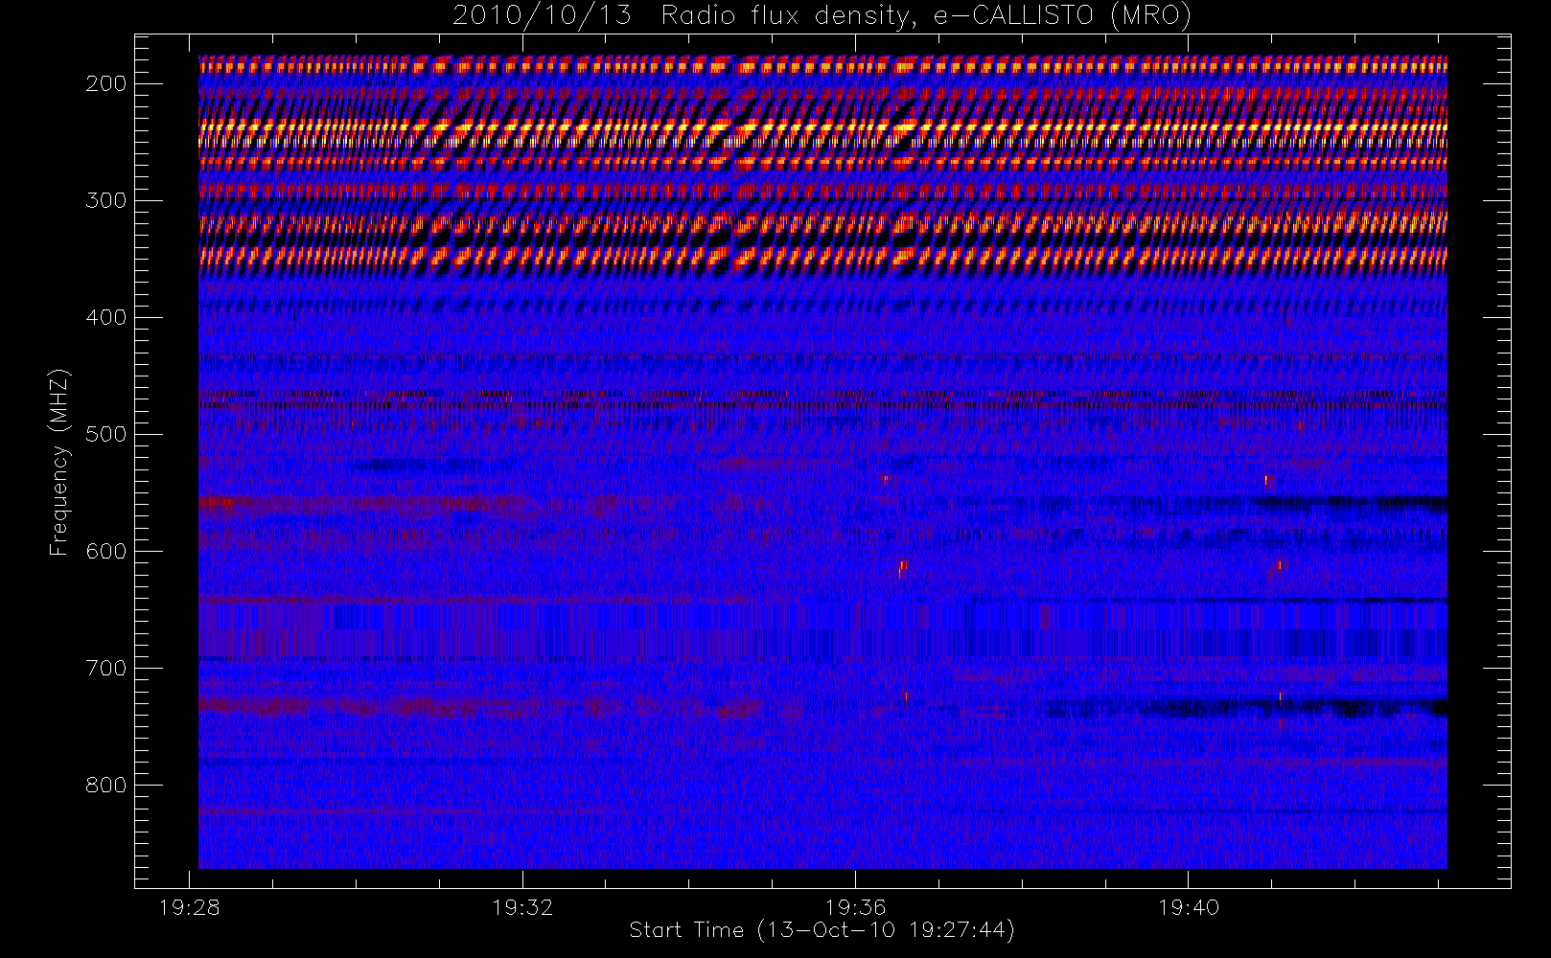
Task: Click the '19:32' time axis label
Action: (522, 906)
